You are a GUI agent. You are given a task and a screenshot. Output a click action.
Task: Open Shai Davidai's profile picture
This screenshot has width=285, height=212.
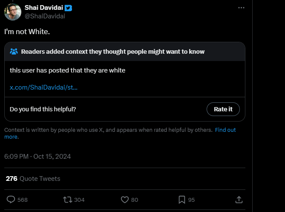pyautogui.click(x=13, y=12)
